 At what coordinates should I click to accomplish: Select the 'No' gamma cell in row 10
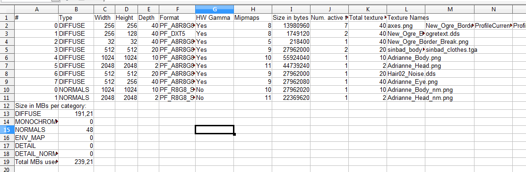pyautogui.click(x=215, y=90)
